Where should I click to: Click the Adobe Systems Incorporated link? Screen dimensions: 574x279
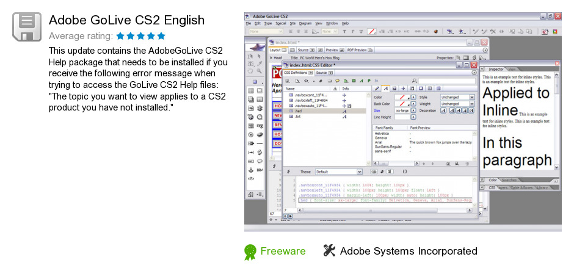click(409, 251)
